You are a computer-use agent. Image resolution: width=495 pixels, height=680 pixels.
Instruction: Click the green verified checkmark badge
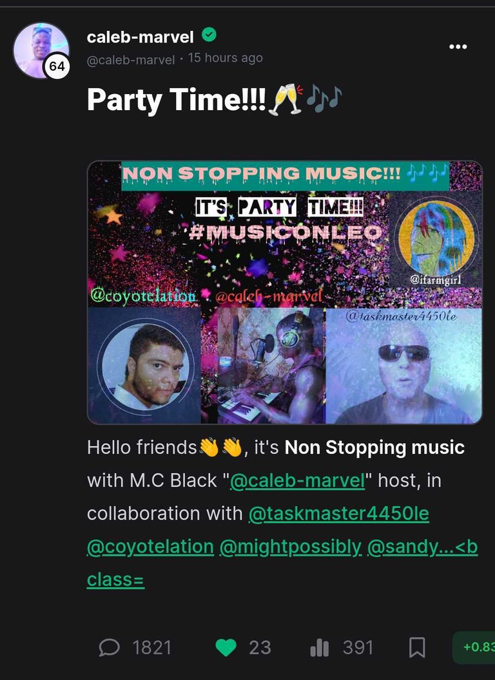209,35
